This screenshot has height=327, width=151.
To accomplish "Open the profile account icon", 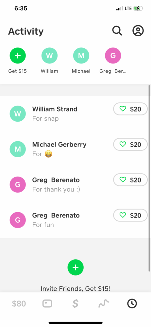I will (x=138, y=31).
